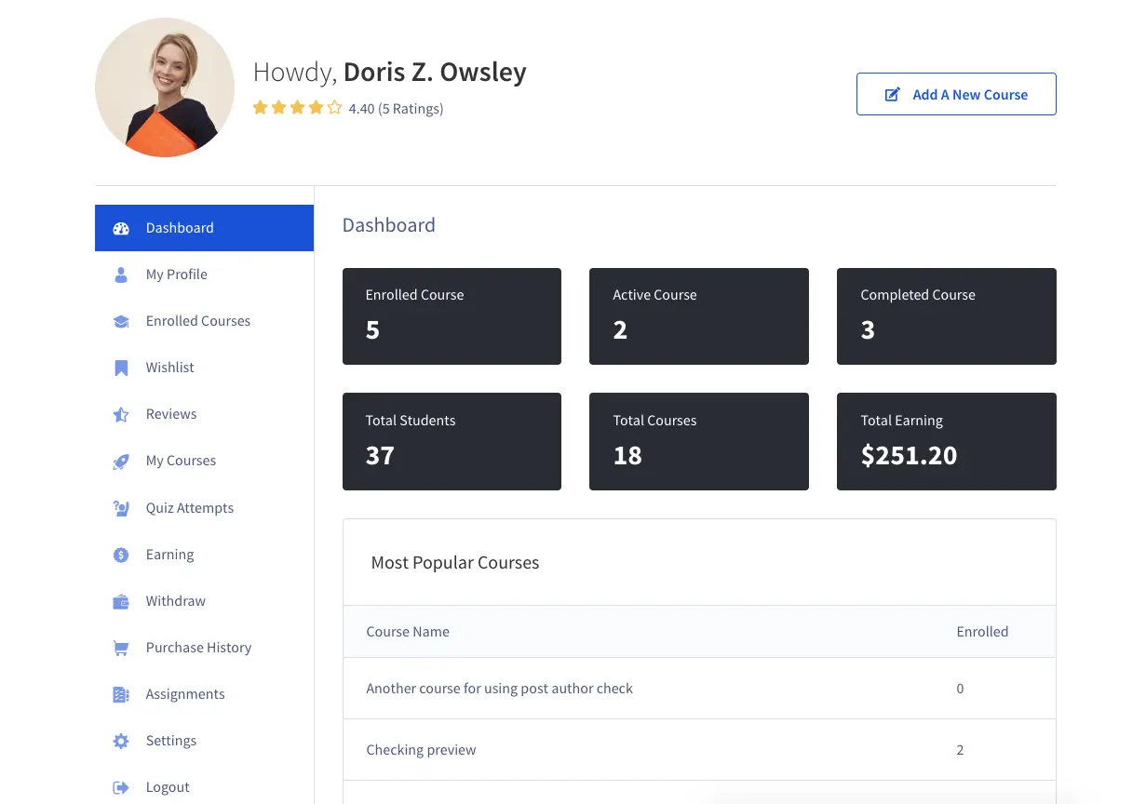
Task: Click the Wishlist bookmark icon
Action: point(121,368)
